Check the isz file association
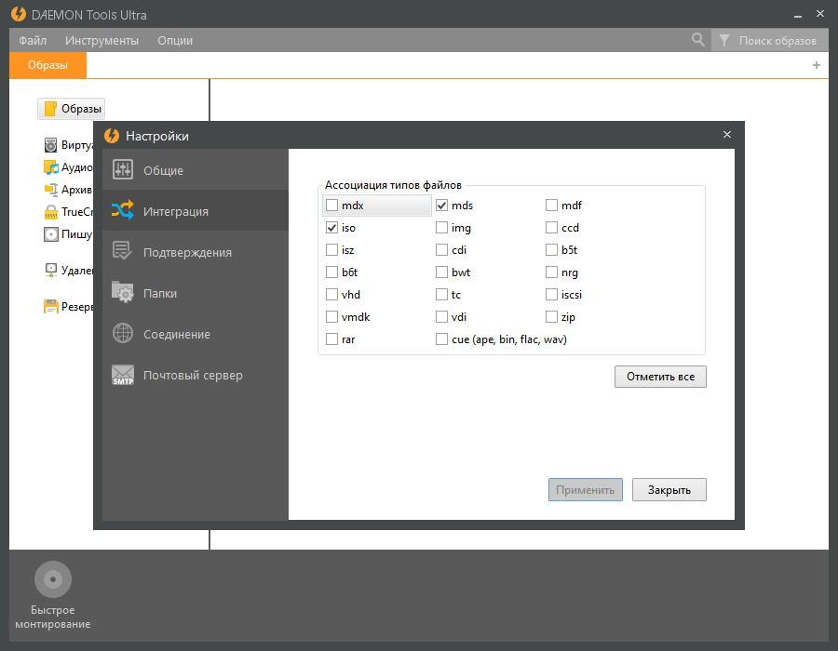 (x=331, y=250)
